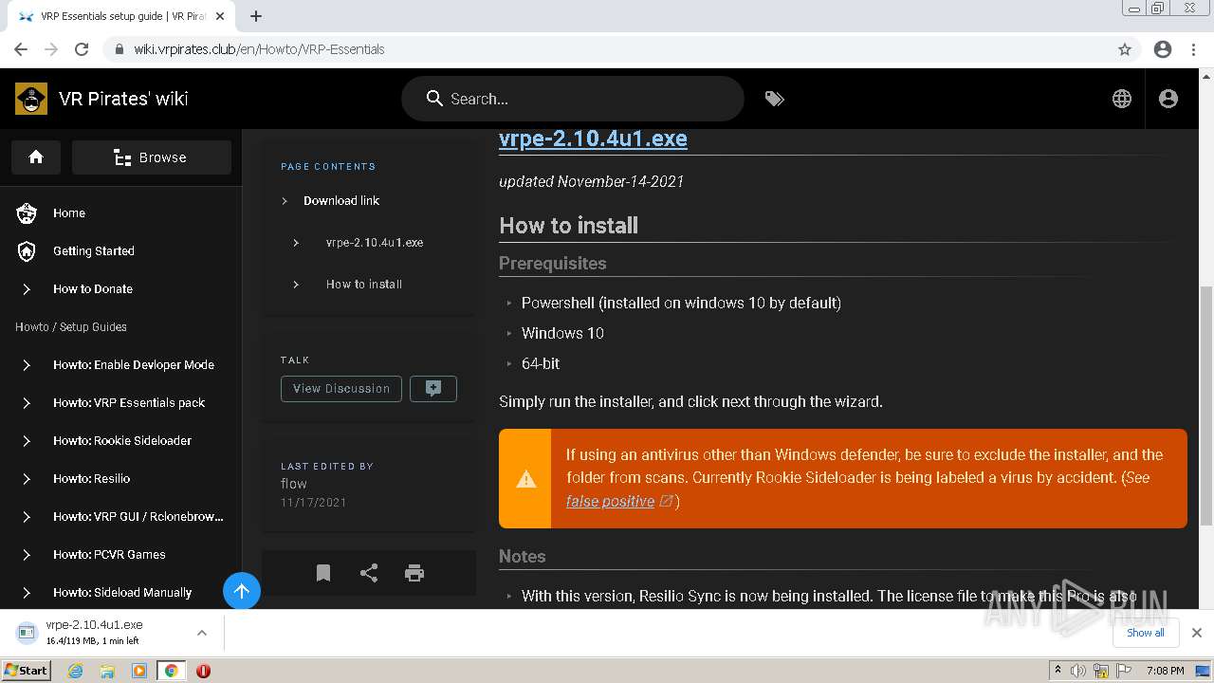1214x683 pixels.
Task: Click the new comment icon button
Action: click(x=433, y=389)
